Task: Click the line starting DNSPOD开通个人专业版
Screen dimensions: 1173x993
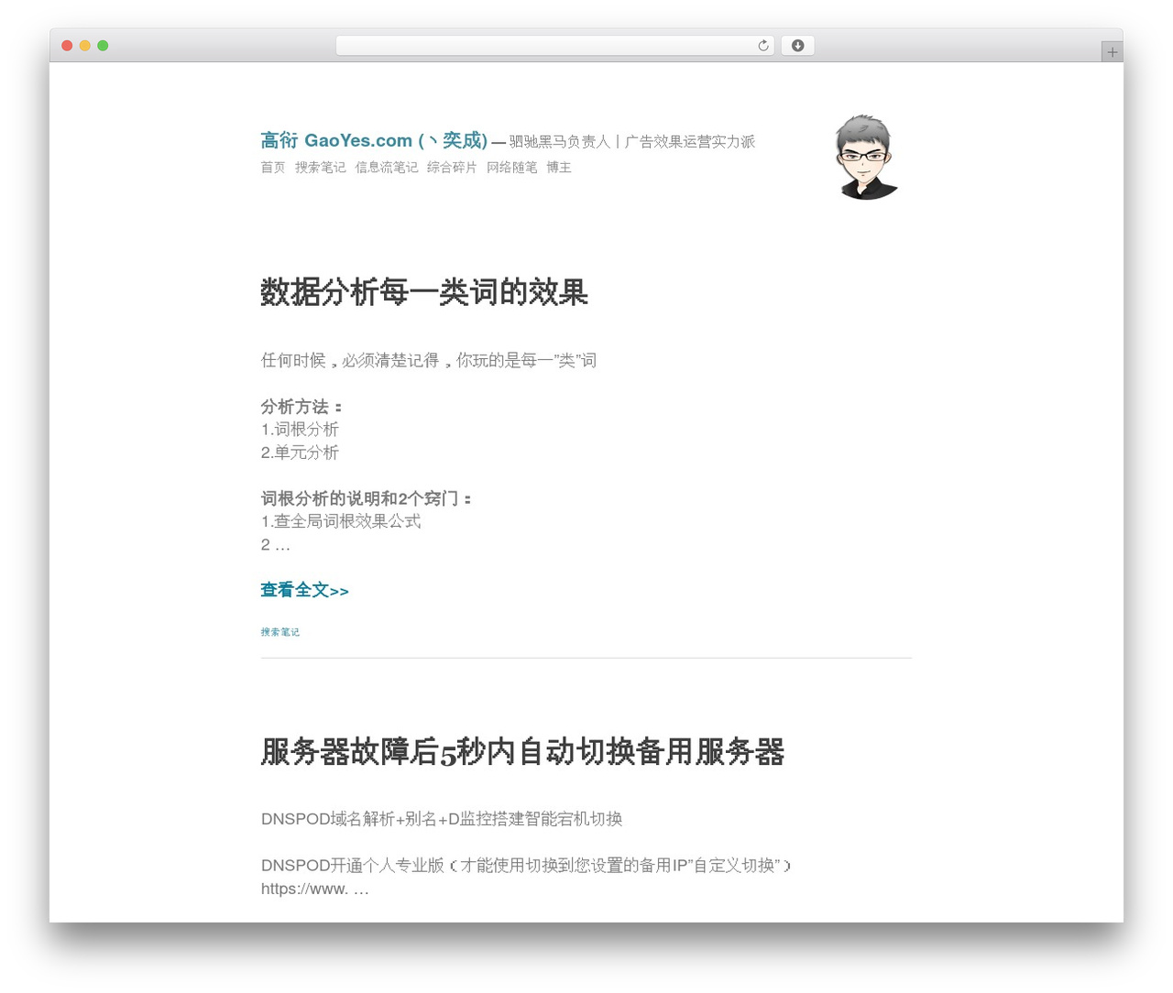Action: (x=526, y=865)
